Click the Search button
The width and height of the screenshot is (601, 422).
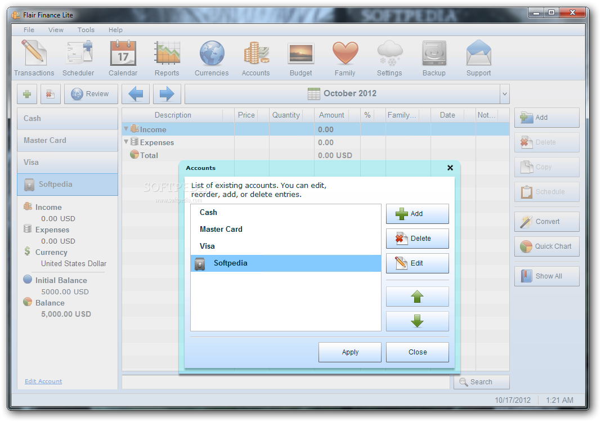[481, 381]
